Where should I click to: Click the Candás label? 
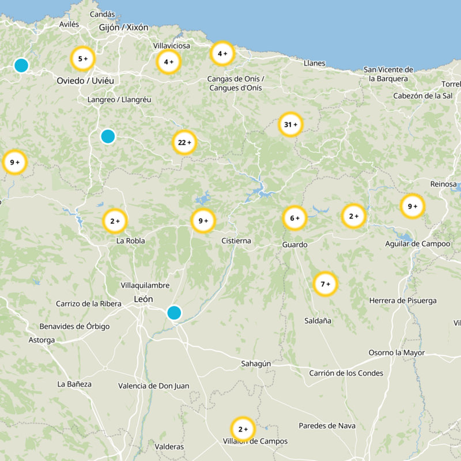103,14
